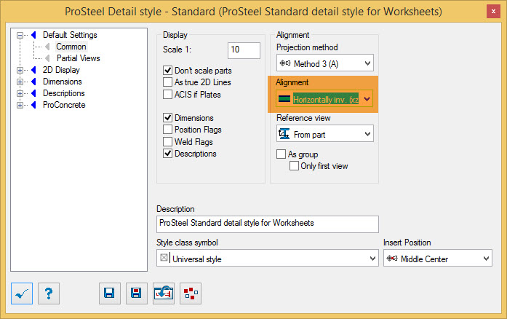The height and width of the screenshot is (319, 507).
Task: Click blue arrow icon beside 2D Display
Action: point(33,70)
